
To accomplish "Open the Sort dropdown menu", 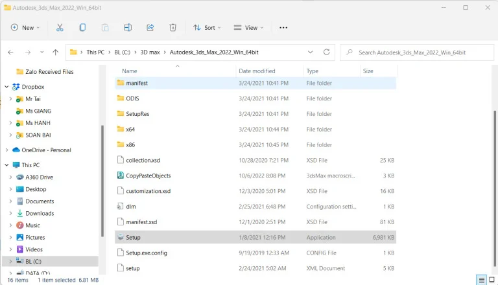I will (207, 28).
